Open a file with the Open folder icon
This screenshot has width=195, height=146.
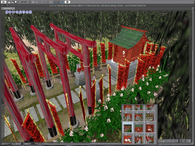[x=12, y=2]
